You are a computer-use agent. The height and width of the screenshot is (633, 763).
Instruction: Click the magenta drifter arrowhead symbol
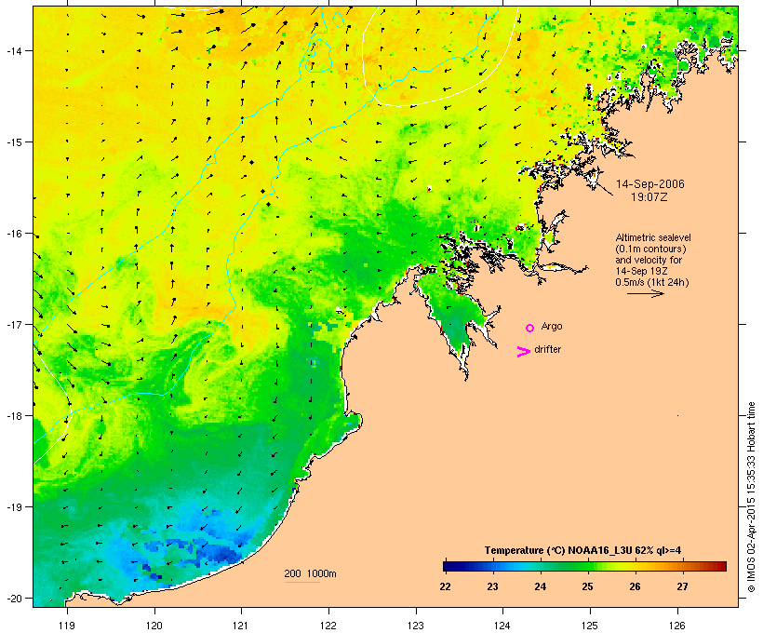click(524, 352)
